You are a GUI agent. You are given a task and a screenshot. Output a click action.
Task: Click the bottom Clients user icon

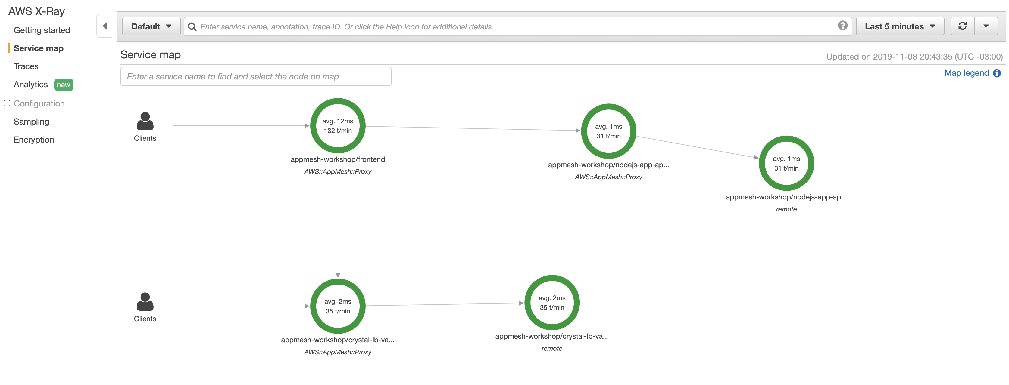pos(145,302)
